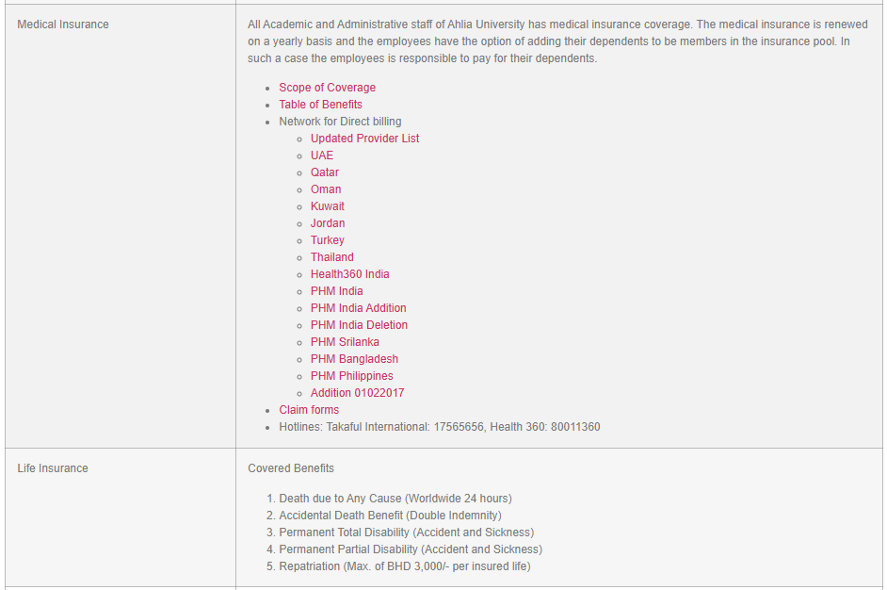Open the Jordan provider link
The width and height of the screenshot is (887, 590).
click(x=327, y=222)
